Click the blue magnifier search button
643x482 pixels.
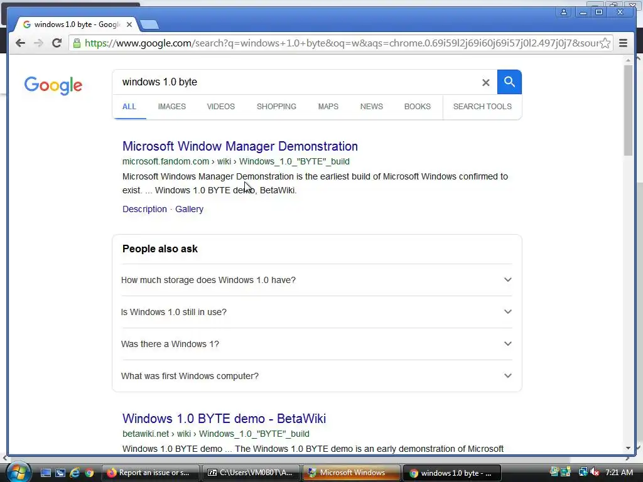(509, 82)
